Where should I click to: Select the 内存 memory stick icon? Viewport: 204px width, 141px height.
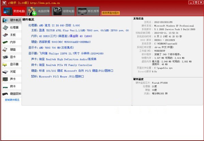pyautogui.click(x=5, y=42)
